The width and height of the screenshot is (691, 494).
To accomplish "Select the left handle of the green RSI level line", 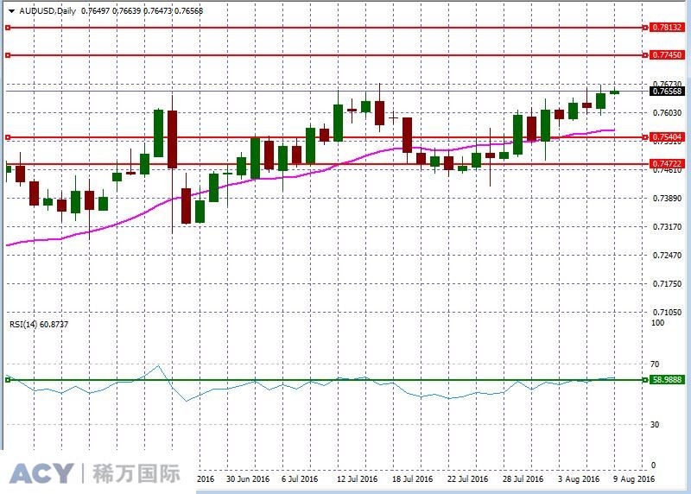I will (x=8, y=380).
